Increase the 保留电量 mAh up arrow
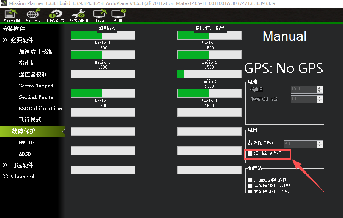343x218 pixels. (x=320, y=98)
